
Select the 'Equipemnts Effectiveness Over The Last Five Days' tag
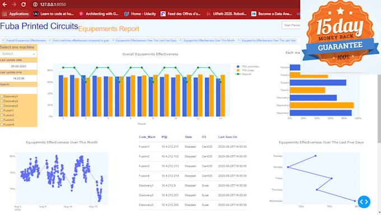click(x=146, y=40)
